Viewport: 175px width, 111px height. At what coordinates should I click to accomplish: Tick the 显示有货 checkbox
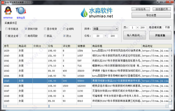[45, 29]
